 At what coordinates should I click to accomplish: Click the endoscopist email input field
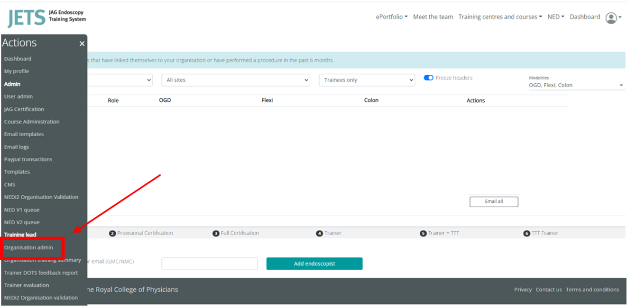point(209,264)
